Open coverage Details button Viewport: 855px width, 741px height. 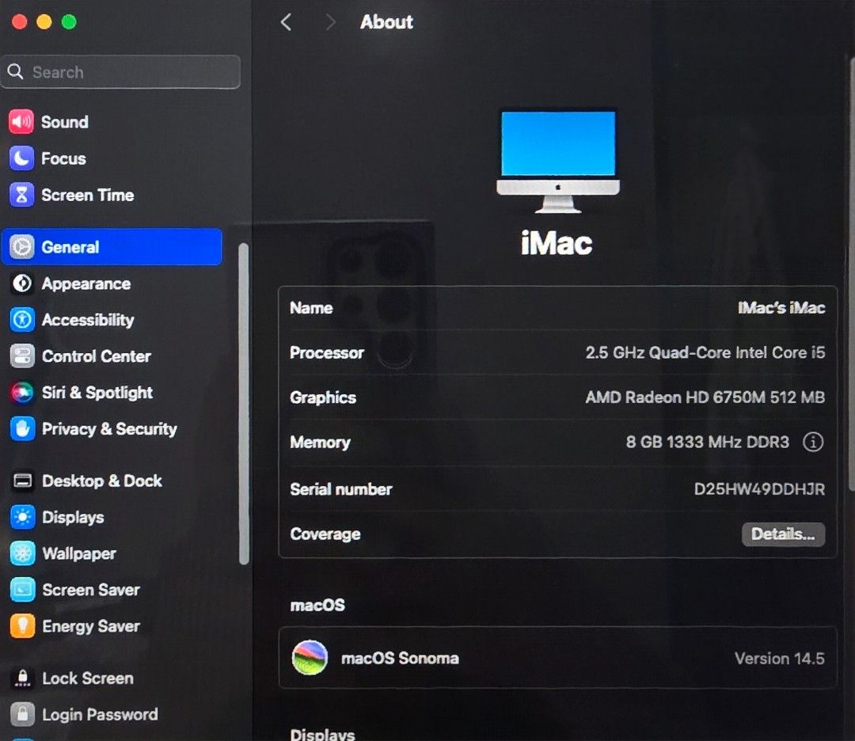pos(783,534)
